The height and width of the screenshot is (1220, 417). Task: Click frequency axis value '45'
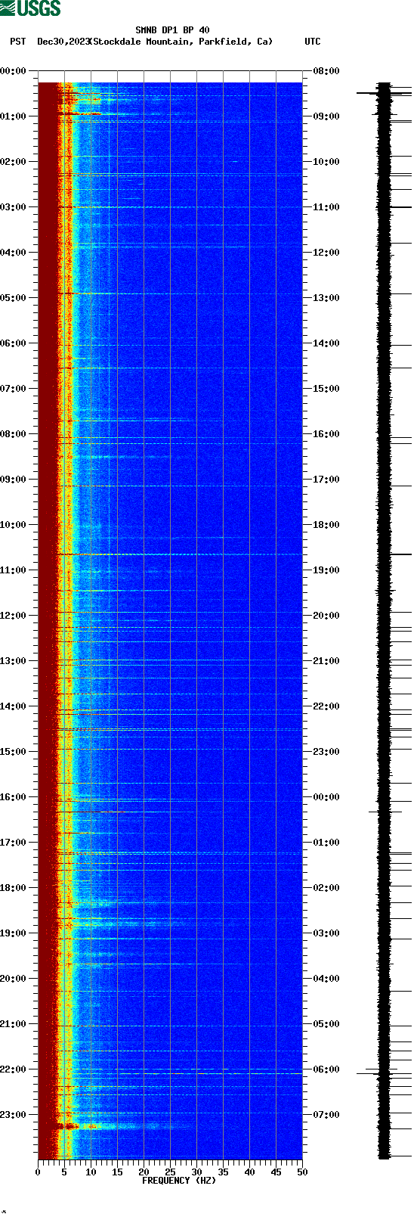pos(276,1172)
